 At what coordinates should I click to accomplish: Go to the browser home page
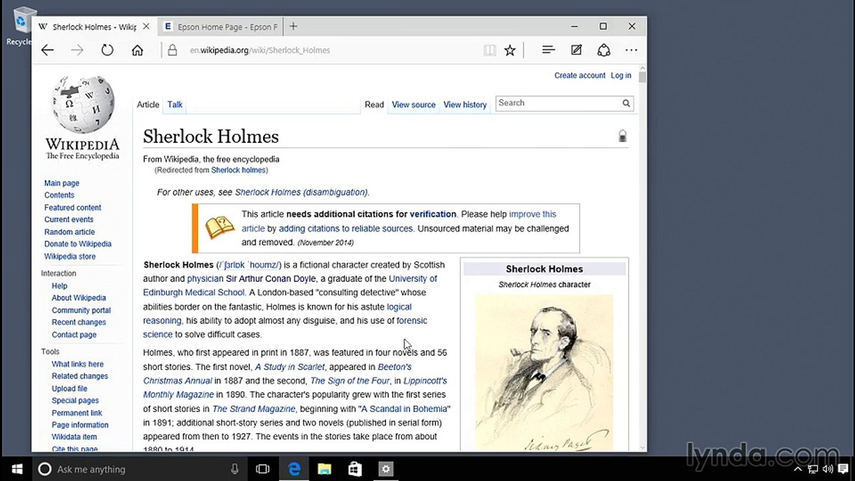coord(137,50)
